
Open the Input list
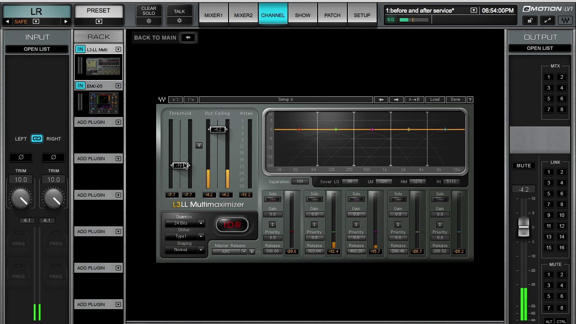pos(37,49)
